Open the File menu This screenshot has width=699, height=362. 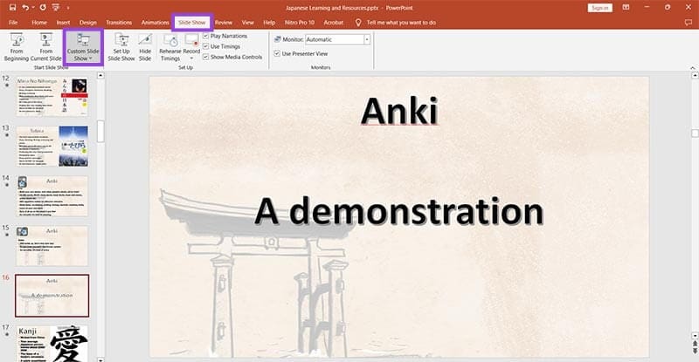pos(13,23)
